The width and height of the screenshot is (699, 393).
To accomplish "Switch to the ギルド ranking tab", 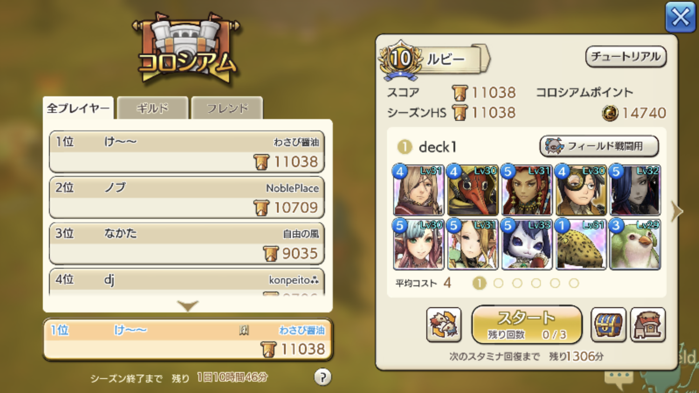I will (152, 108).
